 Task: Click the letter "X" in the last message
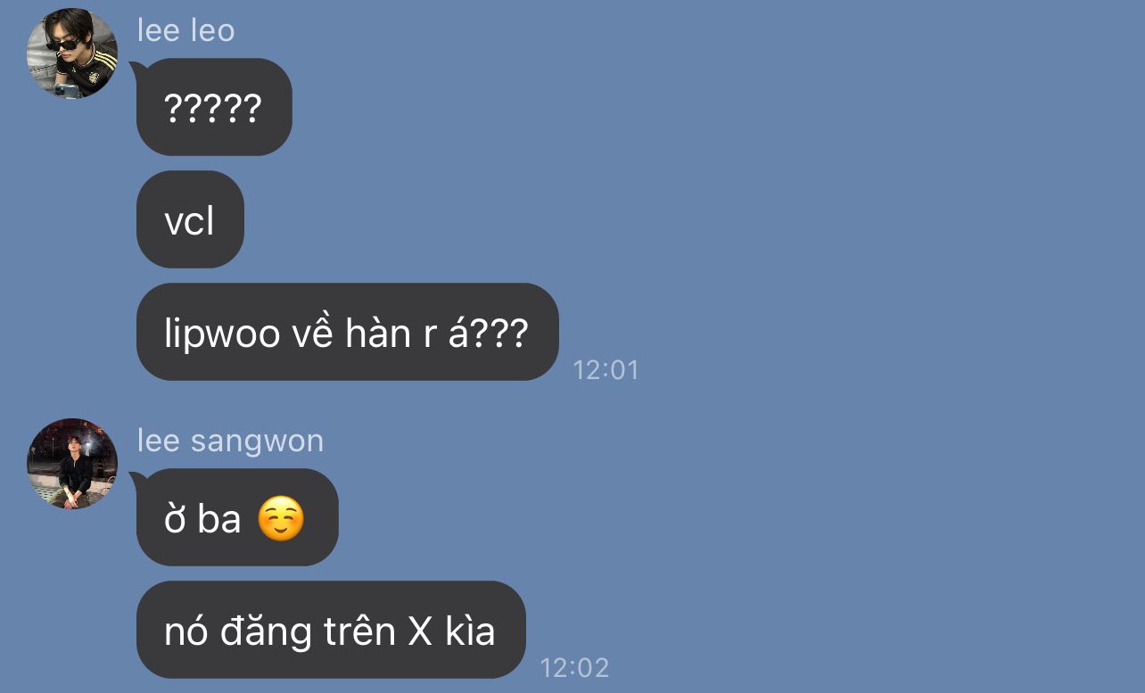[420, 631]
